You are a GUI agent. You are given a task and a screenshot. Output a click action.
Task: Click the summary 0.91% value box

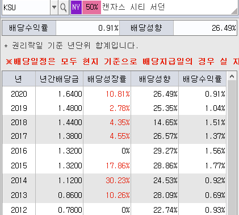click(x=87, y=28)
